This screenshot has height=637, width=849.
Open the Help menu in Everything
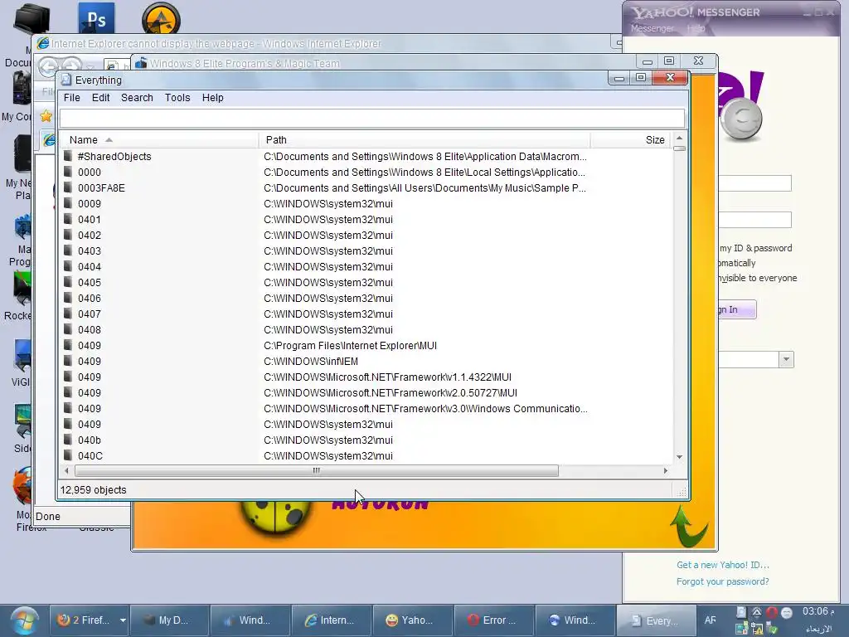[x=213, y=98]
